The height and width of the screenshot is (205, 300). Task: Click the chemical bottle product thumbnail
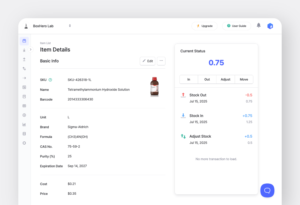pos(154,87)
